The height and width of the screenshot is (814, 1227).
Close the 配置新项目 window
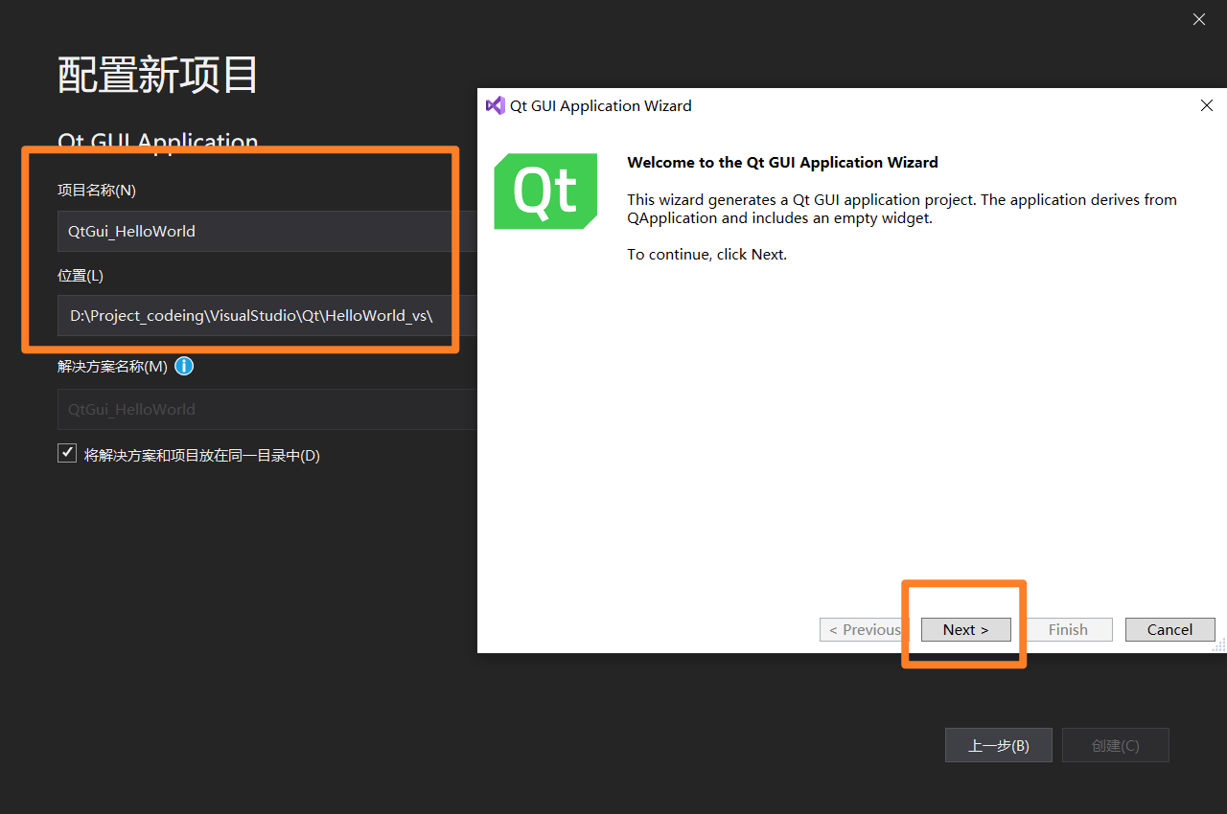[x=1198, y=19]
